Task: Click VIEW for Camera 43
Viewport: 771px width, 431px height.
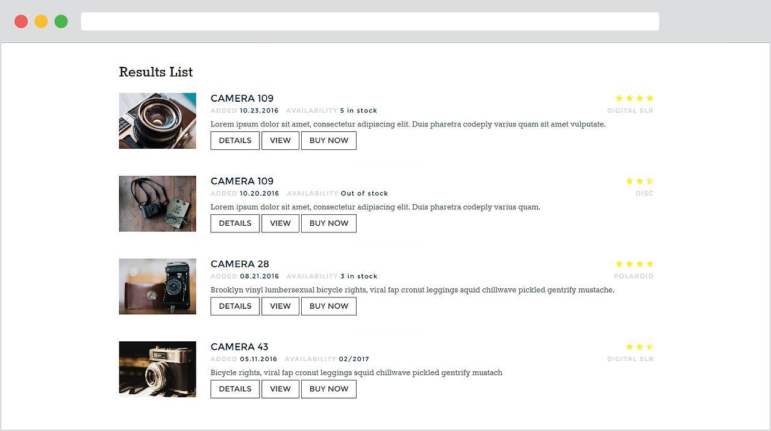Action: coord(280,389)
